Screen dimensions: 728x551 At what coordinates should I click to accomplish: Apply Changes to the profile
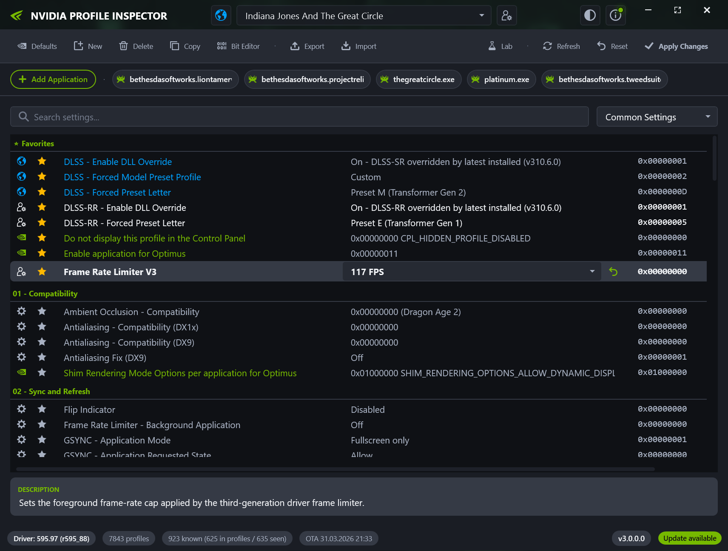676,46
